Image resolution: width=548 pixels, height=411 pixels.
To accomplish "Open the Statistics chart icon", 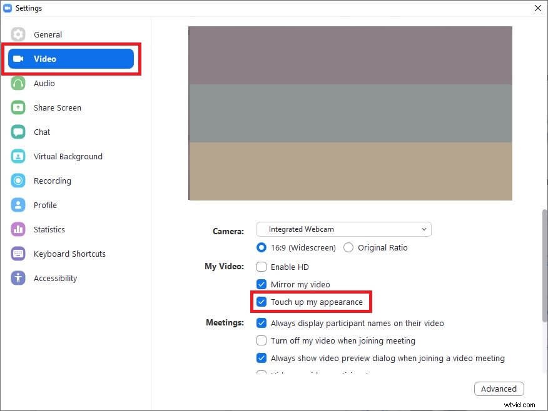I will (18, 229).
